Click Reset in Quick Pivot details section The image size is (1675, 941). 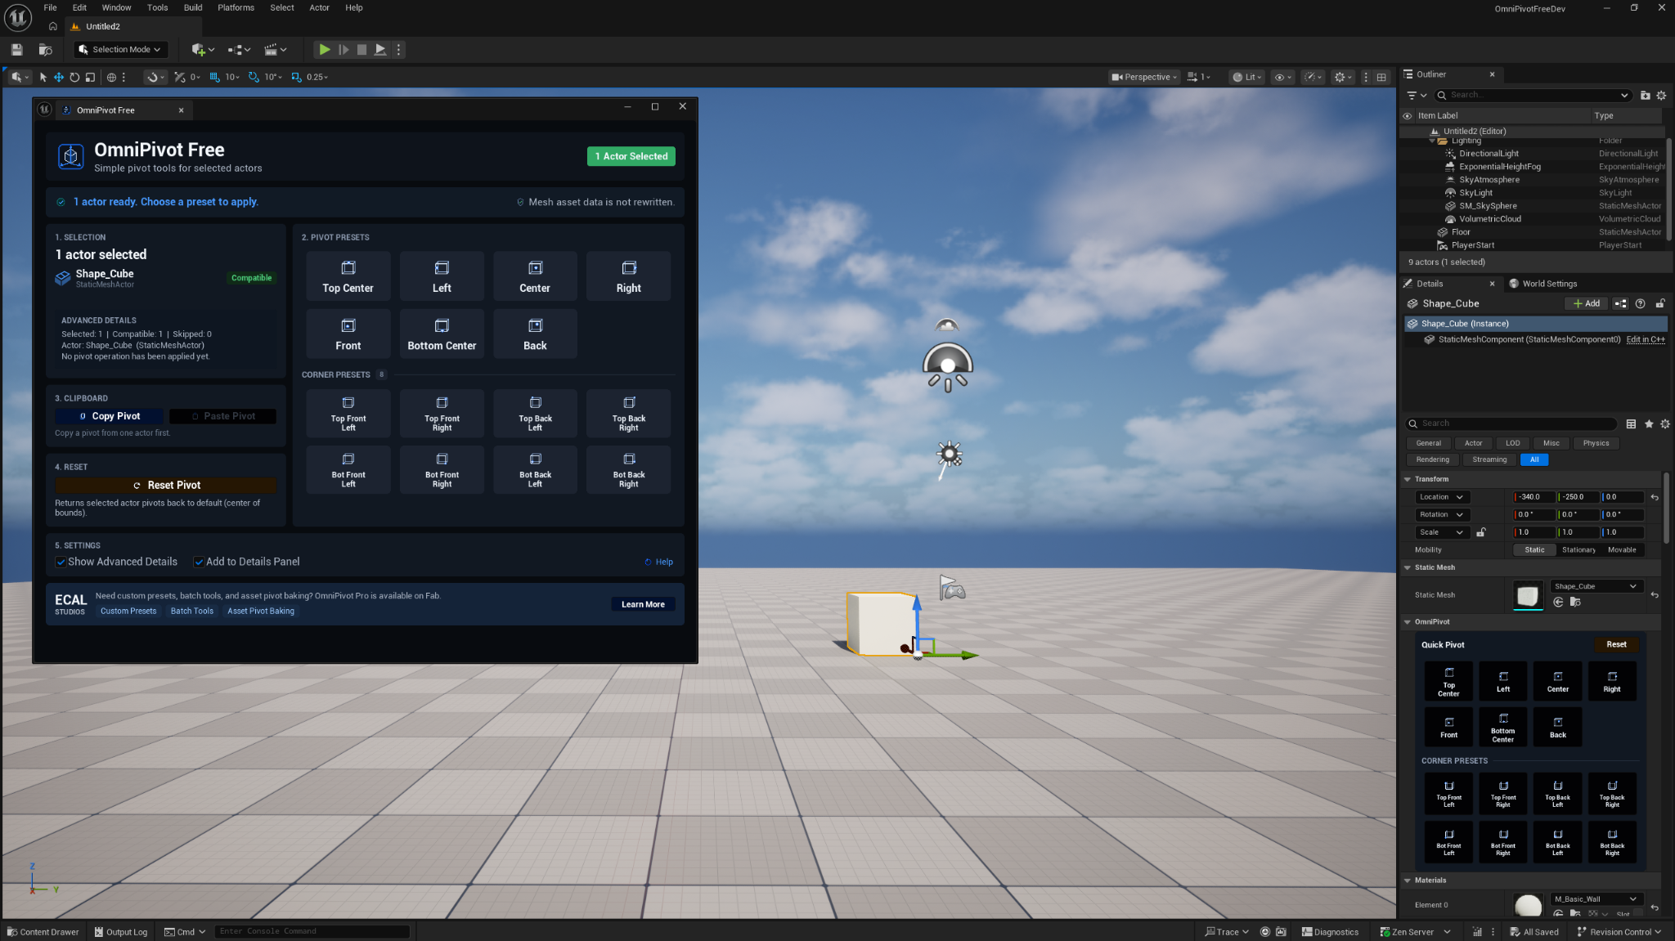(x=1616, y=644)
